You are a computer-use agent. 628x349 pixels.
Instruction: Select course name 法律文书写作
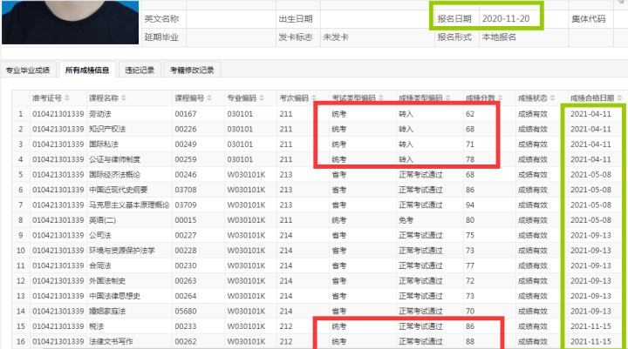[x=111, y=342]
